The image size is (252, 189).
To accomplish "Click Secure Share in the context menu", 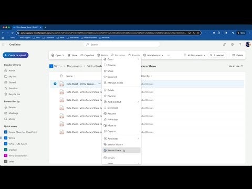I will click(121, 150).
